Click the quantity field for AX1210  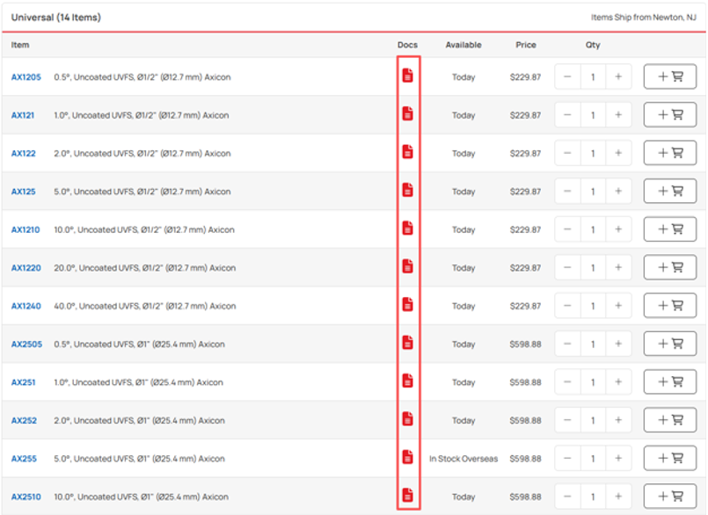click(593, 230)
